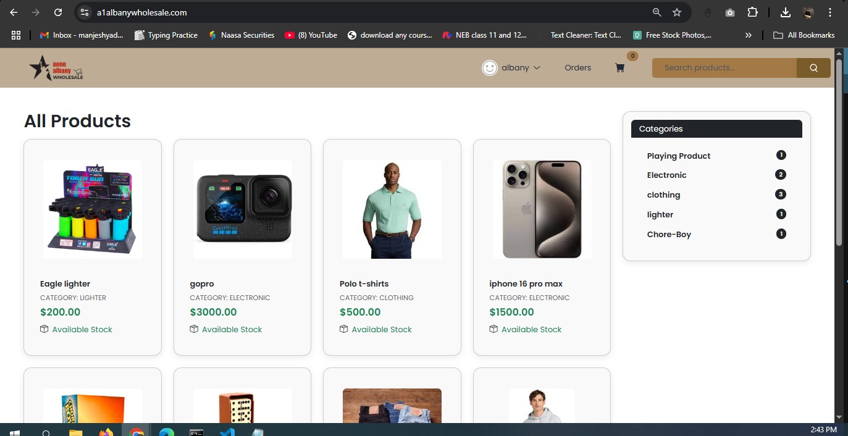Open the iphone 16 pro max image
Image resolution: width=848 pixels, height=436 pixels.
click(542, 209)
